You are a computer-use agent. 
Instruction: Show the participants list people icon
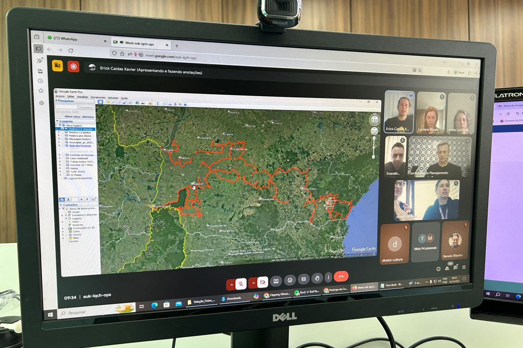pos(447,268)
